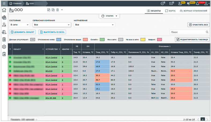
Task: Open the Сервисная компания dropdown
Action: (x=51, y=25)
